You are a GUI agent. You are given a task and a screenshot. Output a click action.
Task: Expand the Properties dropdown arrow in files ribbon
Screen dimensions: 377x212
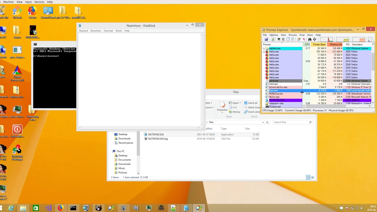point(222,112)
